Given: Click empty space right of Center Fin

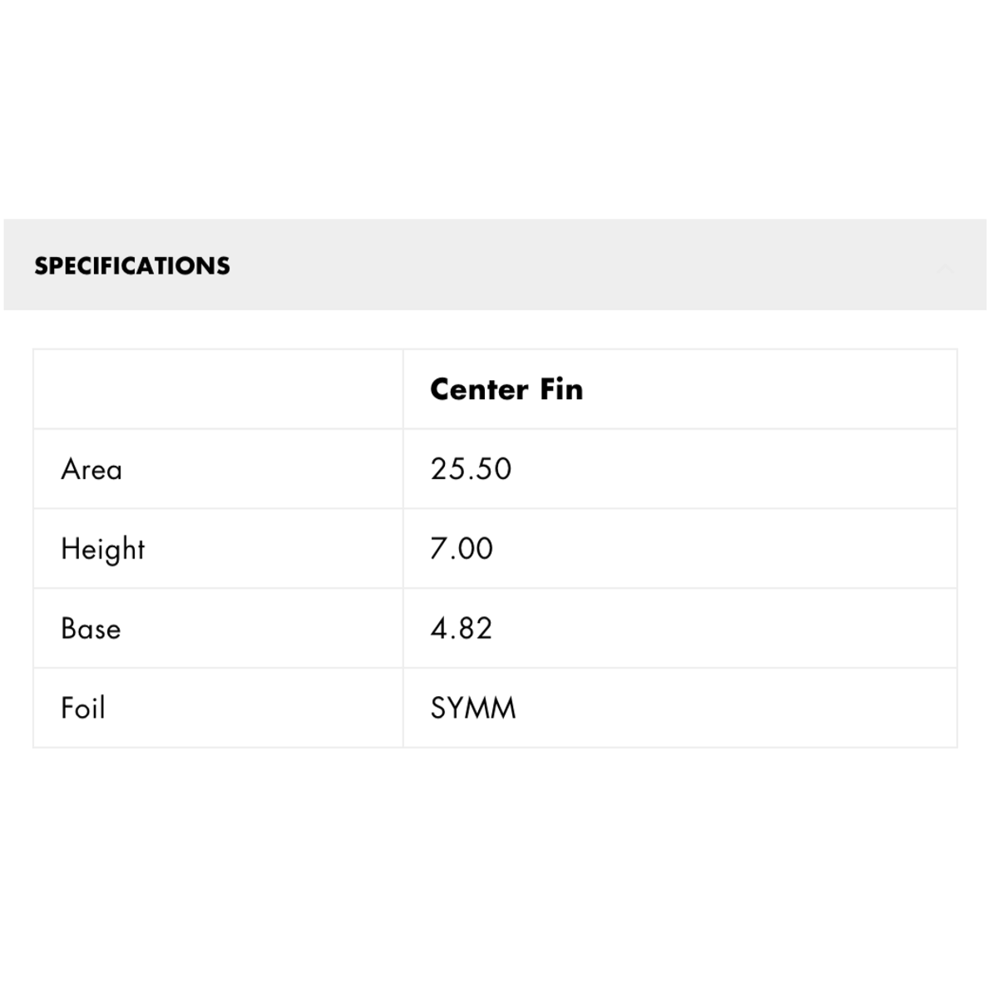Looking at the screenshot, I should (765, 389).
